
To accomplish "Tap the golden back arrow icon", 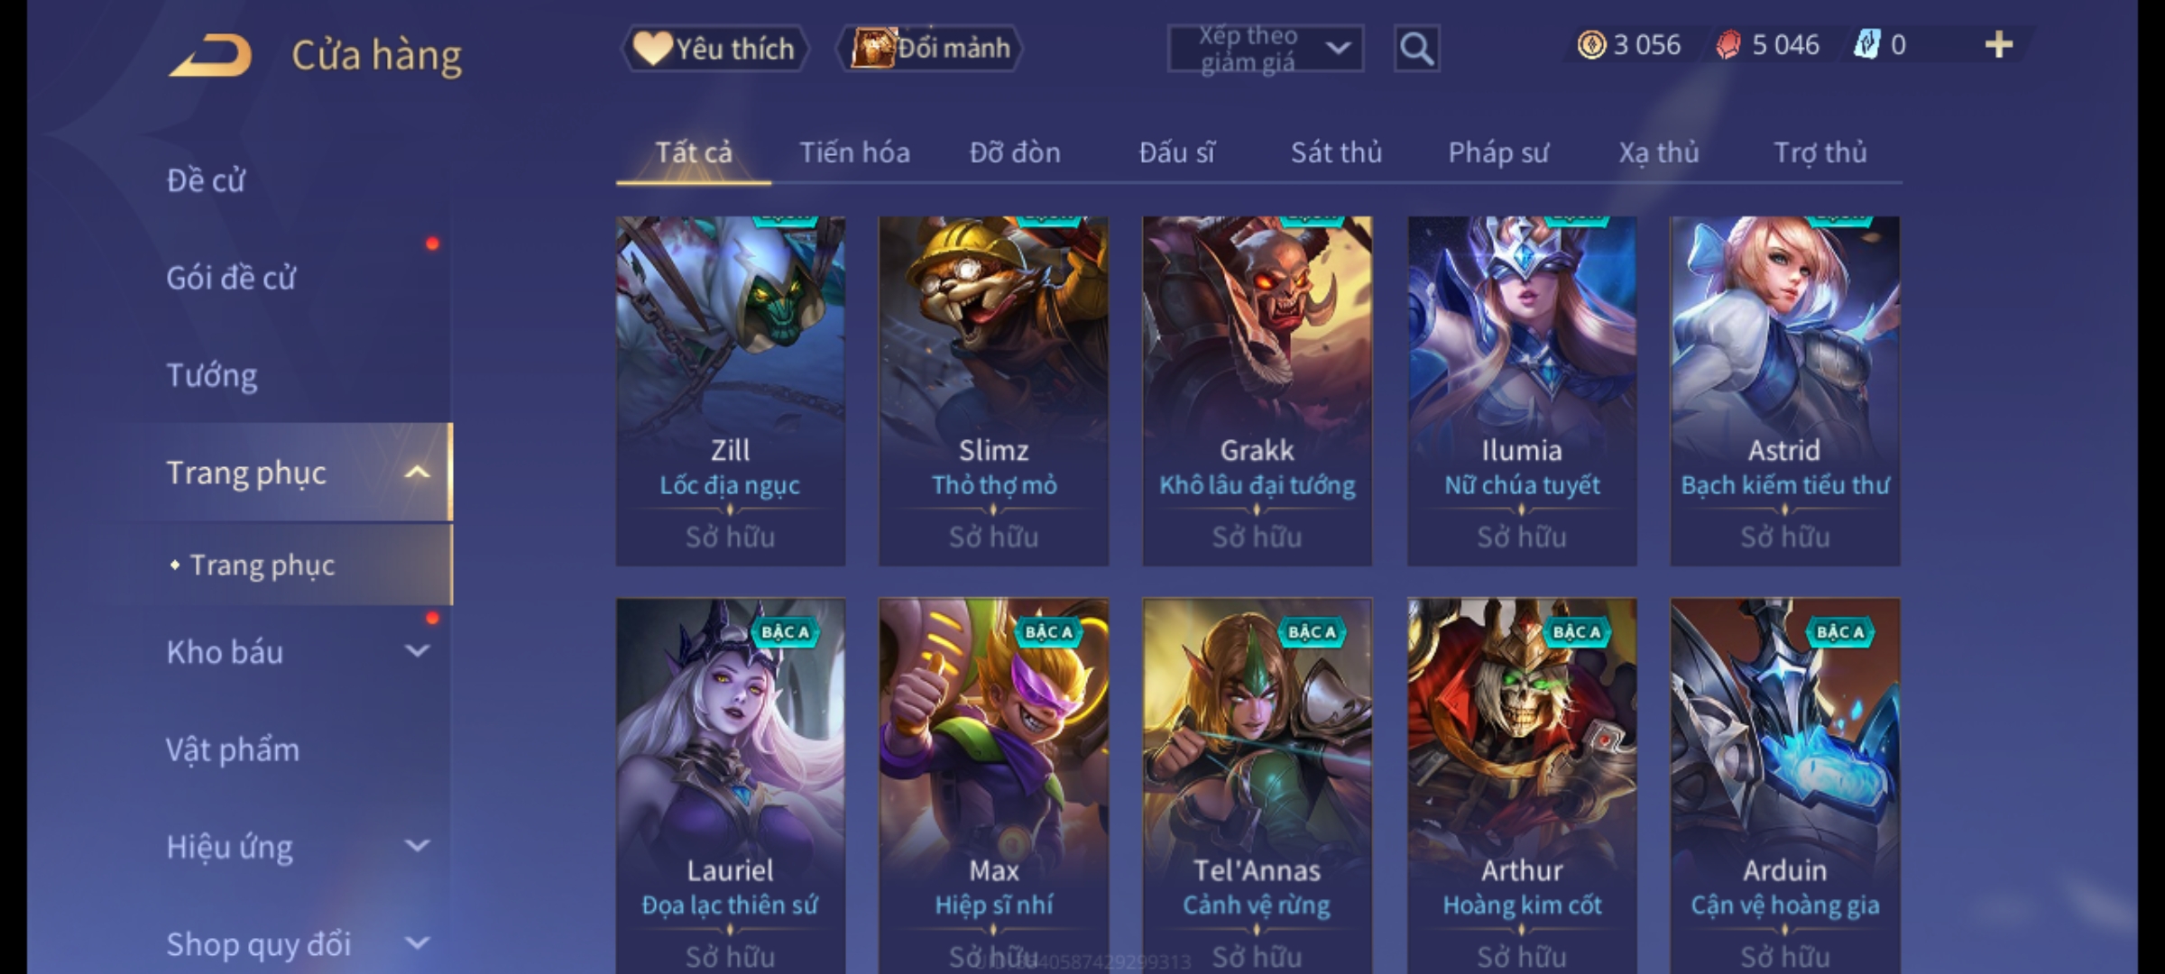I will pos(210,56).
